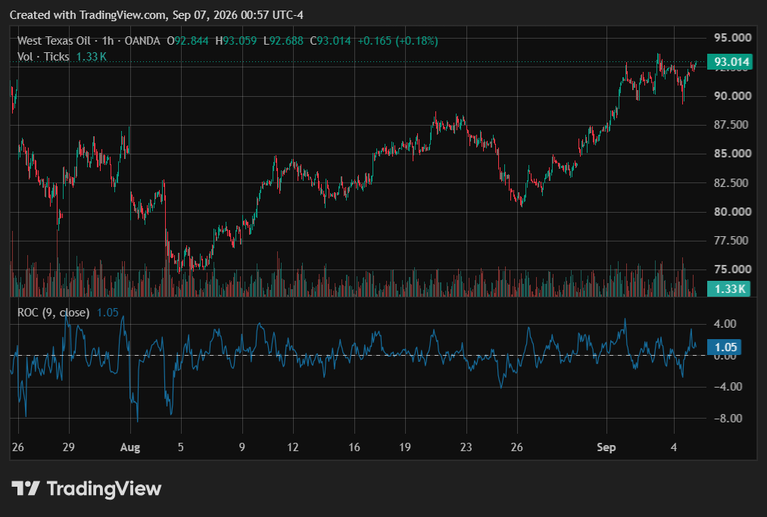The image size is (767, 517).
Task: Click the −8.00 ROC scale label
Action: (728, 418)
